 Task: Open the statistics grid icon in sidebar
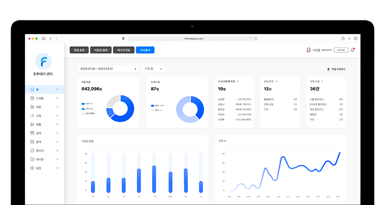(x=32, y=142)
